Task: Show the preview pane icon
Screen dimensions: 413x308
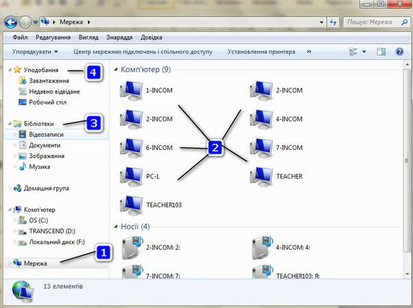Action: pos(381,51)
